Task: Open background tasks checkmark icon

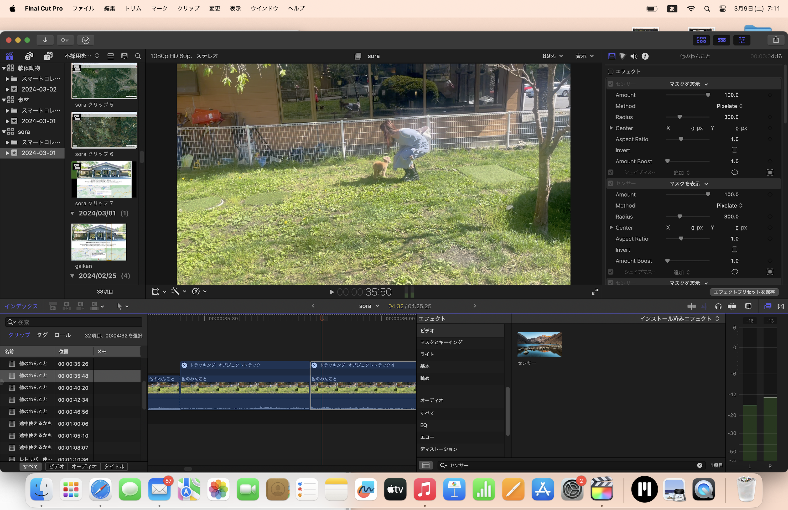Action: (86, 40)
